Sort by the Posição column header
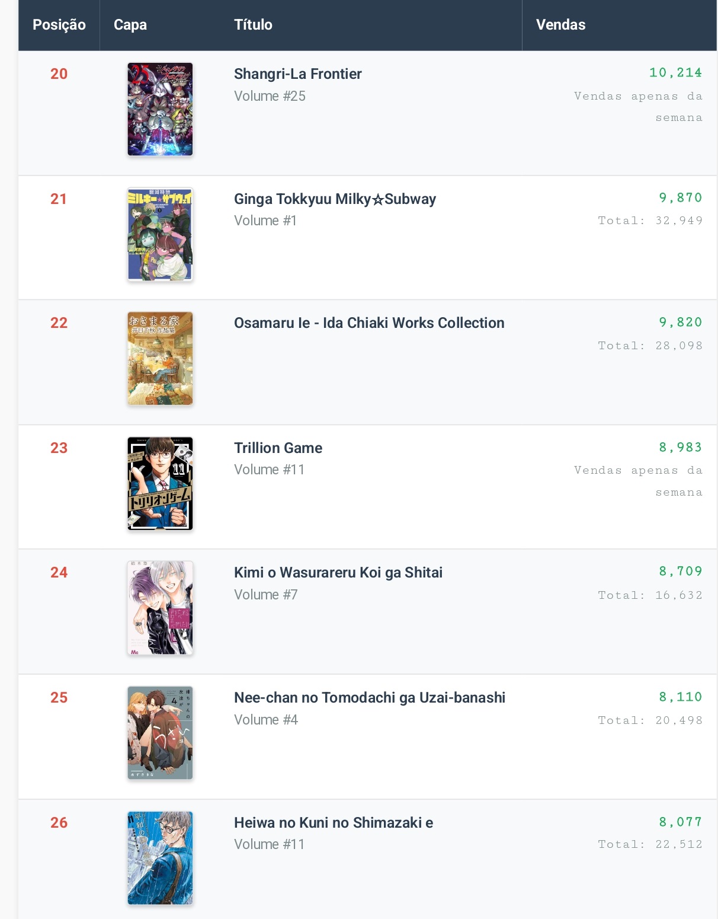The height and width of the screenshot is (919, 718). (x=59, y=25)
